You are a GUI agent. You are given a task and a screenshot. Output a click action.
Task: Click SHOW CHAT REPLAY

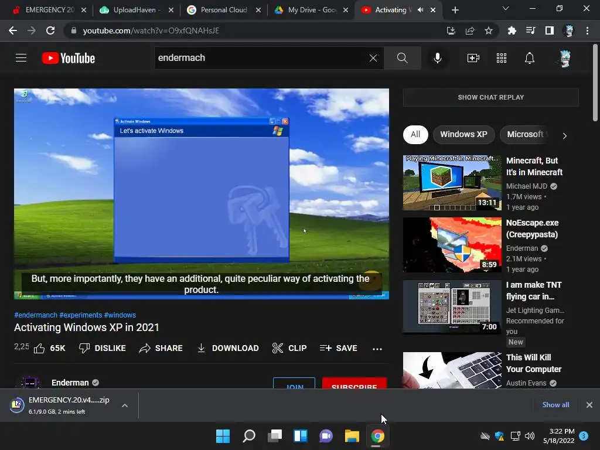click(490, 97)
